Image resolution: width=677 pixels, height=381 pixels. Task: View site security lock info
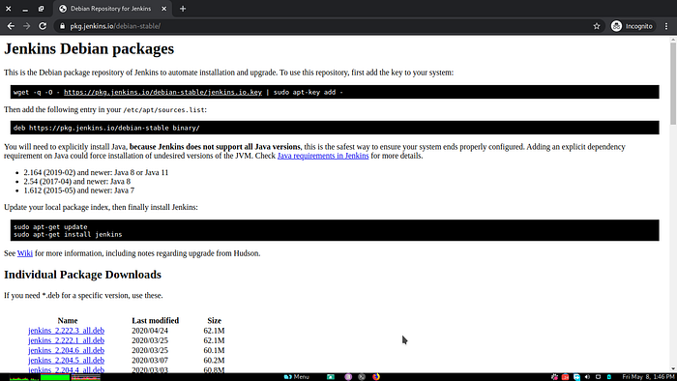point(62,26)
